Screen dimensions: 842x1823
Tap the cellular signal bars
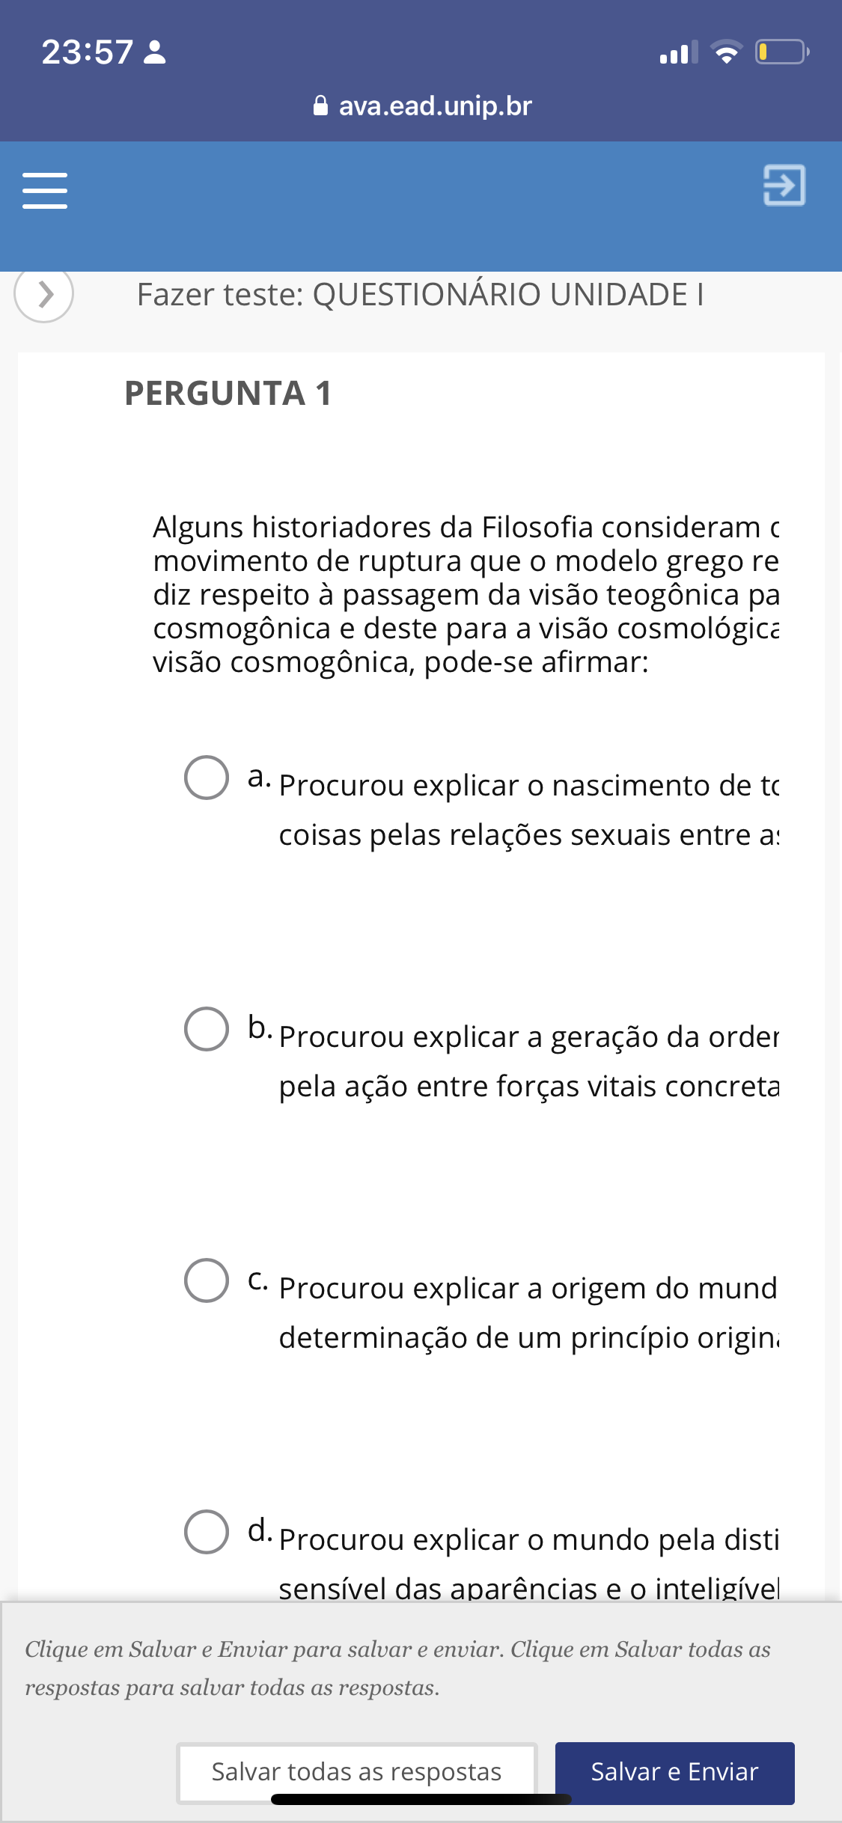[x=678, y=52]
